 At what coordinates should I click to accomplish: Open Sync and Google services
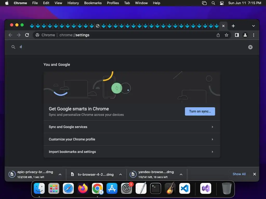132,127
